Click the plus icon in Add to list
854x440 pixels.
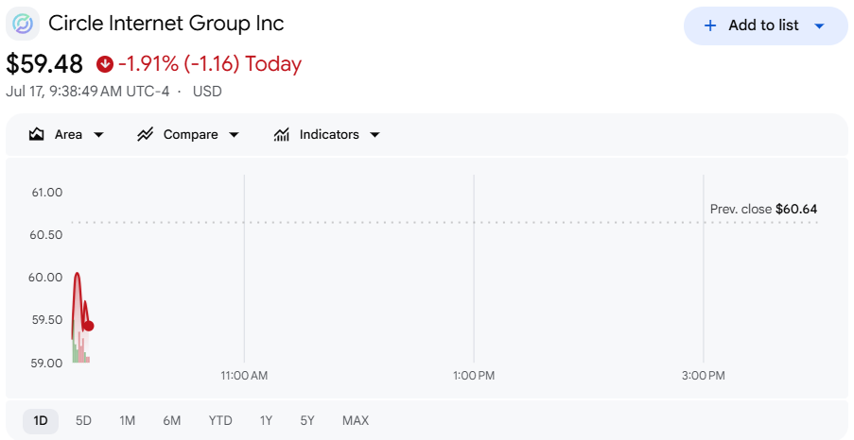pyautogui.click(x=710, y=25)
